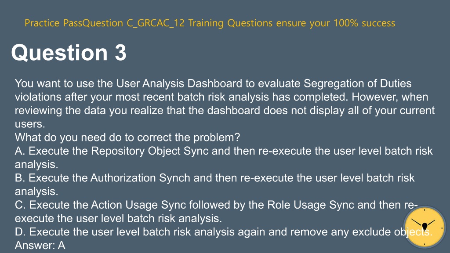Click the 'C_GRCAC_12' exam code in header
Screen dimensions: 450x253
(x=156, y=23)
